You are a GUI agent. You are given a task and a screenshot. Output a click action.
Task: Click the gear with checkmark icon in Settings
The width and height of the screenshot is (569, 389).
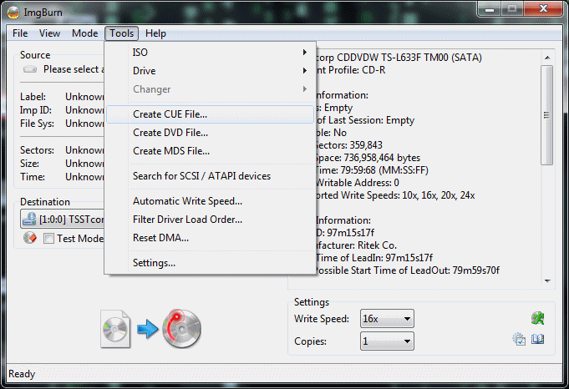tap(519, 340)
